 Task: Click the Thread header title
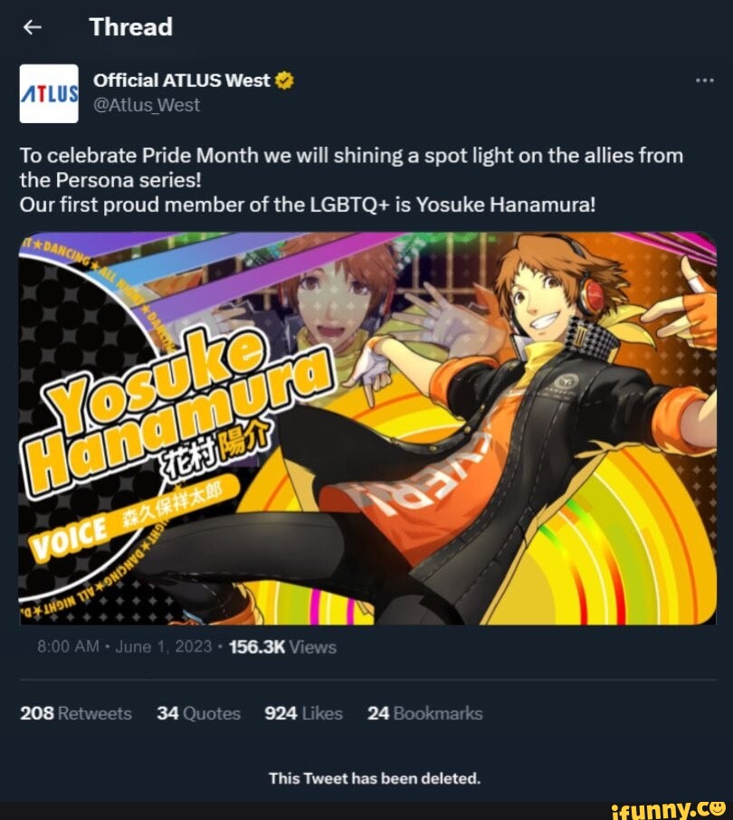pos(130,27)
